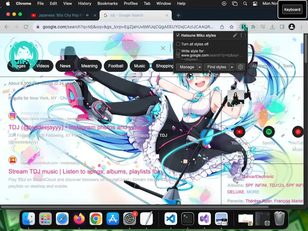Select the Meaning filter chip
308x231 pixels.
(89, 66)
